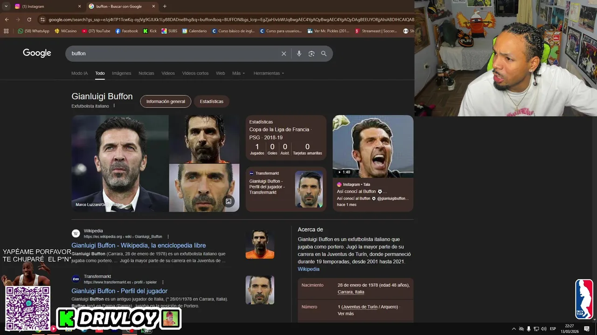The width and height of the screenshot is (597, 335).
Task: Select the Estadísticas chip
Action: 211,101
